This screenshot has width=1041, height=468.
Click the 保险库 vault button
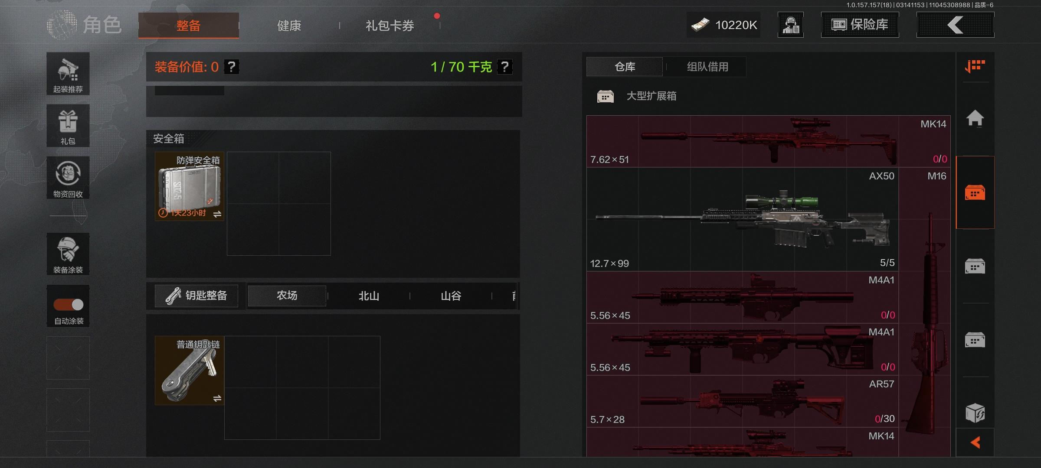coord(860,25)
